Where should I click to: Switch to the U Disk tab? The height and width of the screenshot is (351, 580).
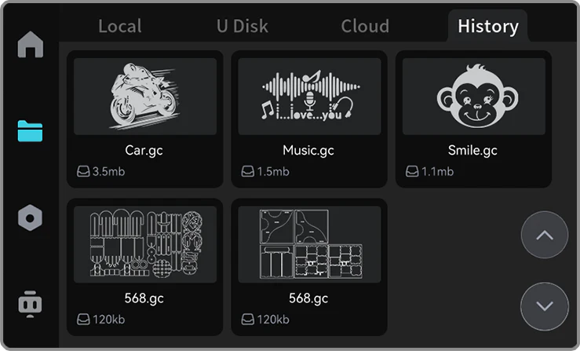[242, 26]
